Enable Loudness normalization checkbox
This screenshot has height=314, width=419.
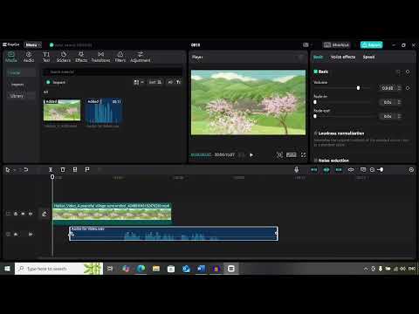(316, 133)
